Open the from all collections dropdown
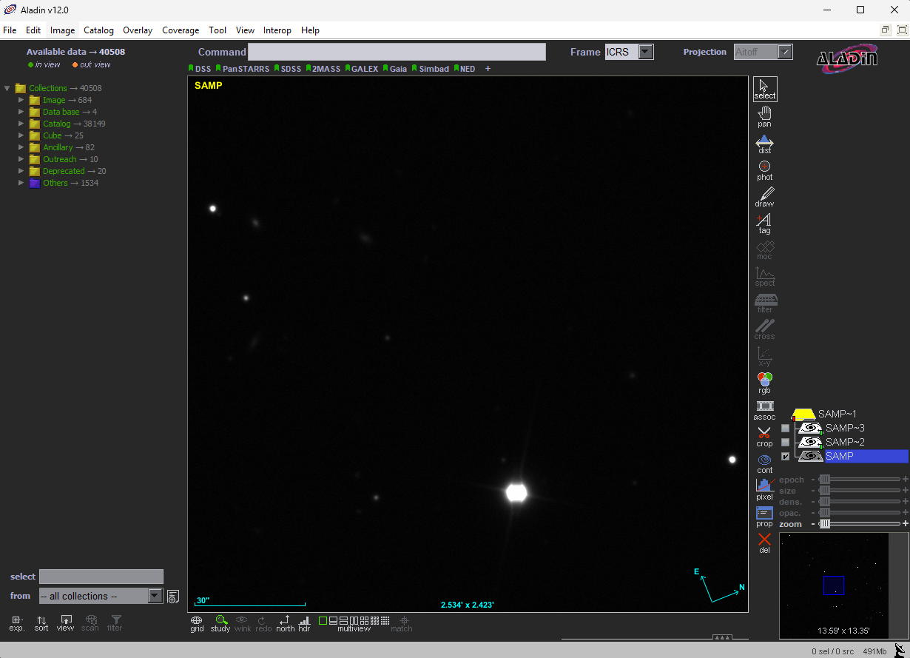This screenshot has width=910, height=658. tap(101, 596)
